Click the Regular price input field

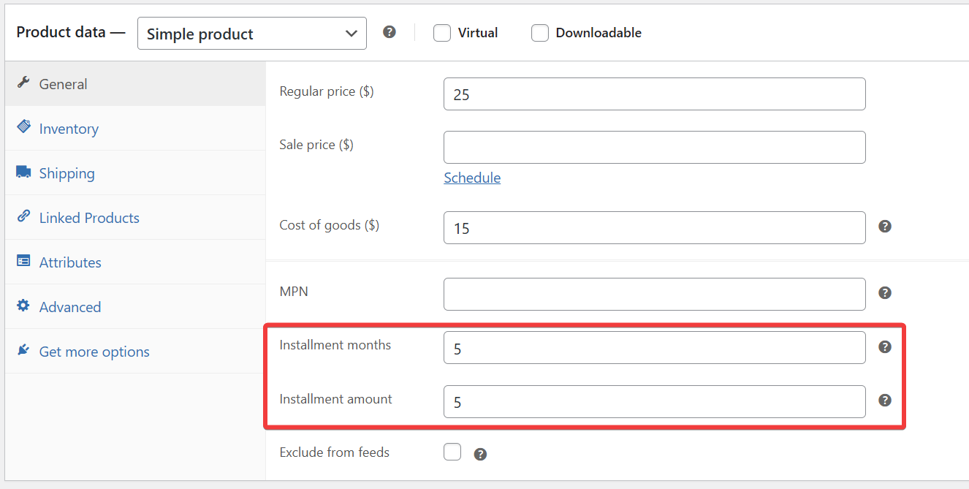click(x=655, y=94)
